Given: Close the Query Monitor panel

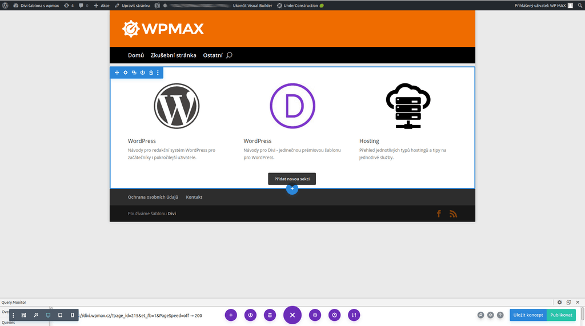Looking at the screenshot, I should (578, 303).
